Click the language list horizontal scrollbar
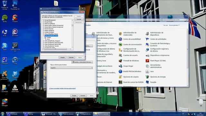This screenshot has height=116, width=206. click(57, 49)
